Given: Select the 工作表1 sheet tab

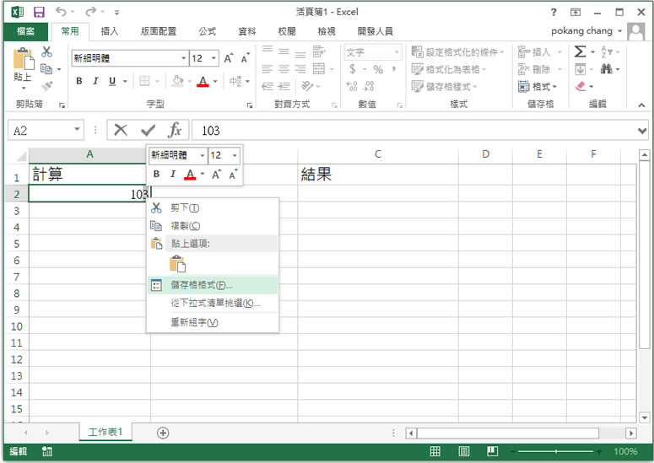Looking at the screenshot, I should tap(105, 432).
